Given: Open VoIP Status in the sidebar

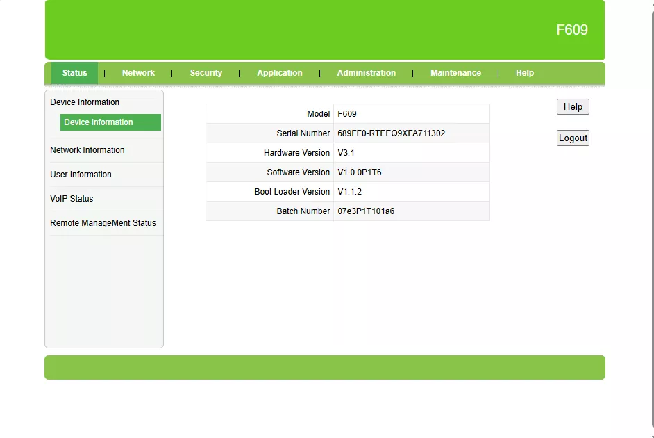Looking at the screenshot, I should pyautogui.click(x=72, y=199).
